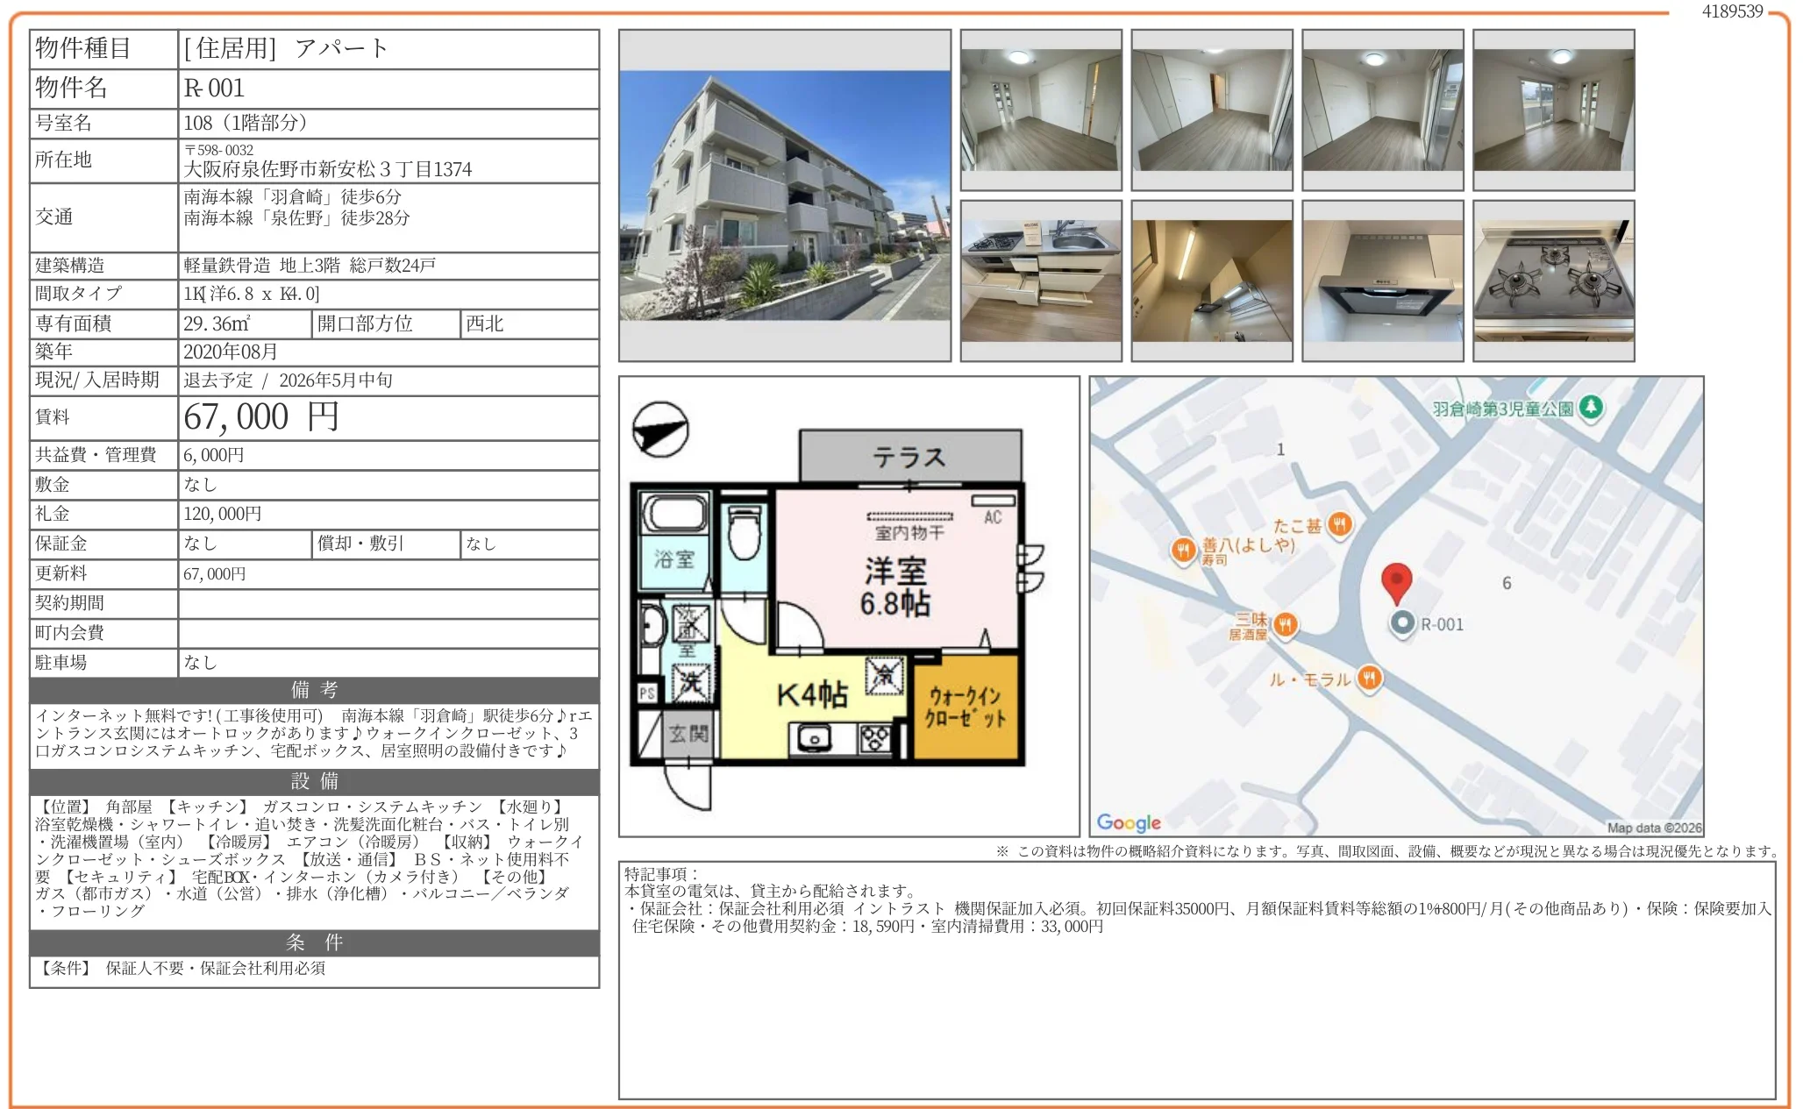Click the 三味 izakaya restaurant marker icon
This screenshot has width=1803, height=1109.
[1285, 624]
